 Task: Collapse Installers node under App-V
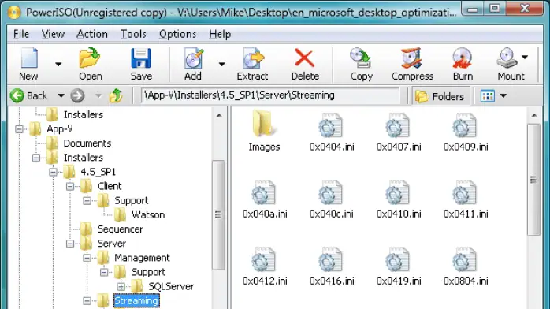[x=36, y=158]
